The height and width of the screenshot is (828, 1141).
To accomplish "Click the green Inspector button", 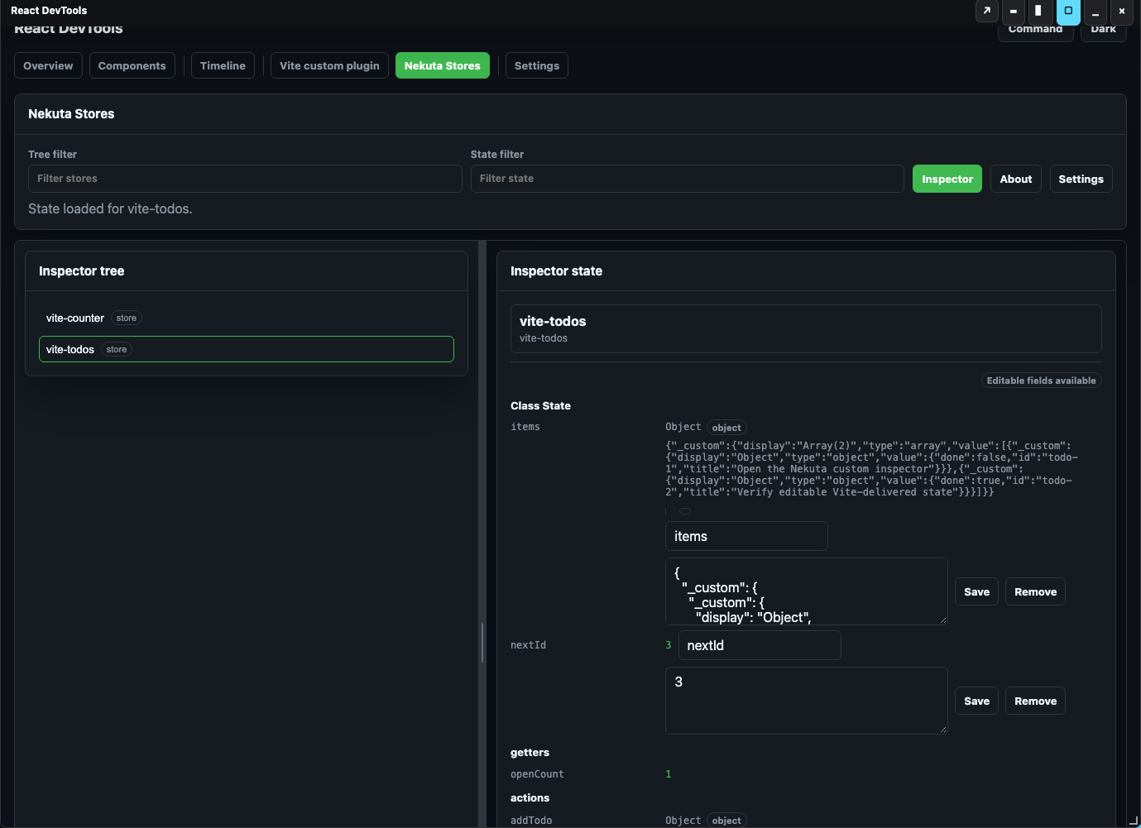I will point(947,179).
